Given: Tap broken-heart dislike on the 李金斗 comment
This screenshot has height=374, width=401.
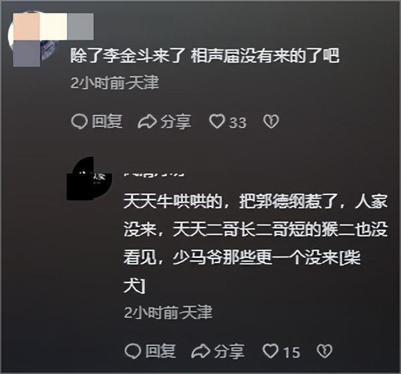Looking at the screenshot, I should (271, 122).
